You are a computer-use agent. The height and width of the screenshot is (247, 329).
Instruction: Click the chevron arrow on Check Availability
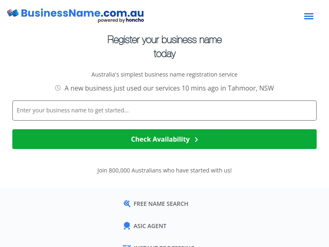[x=197, y=140]
